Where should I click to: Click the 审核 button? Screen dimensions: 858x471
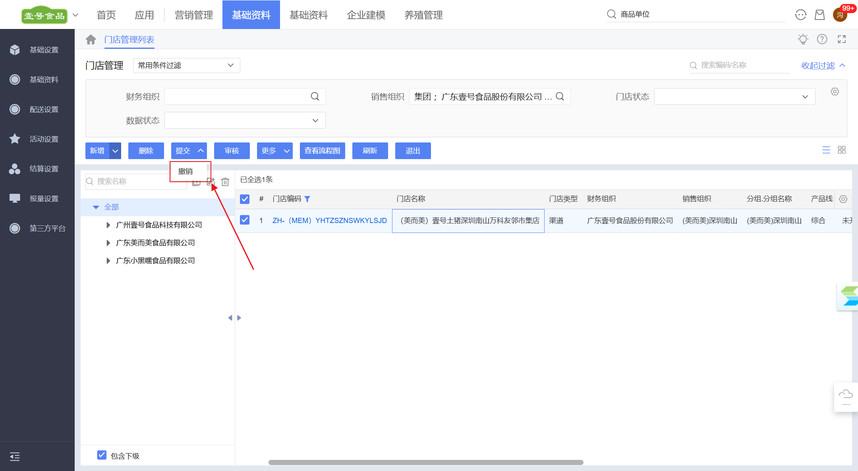click(x=232, y=151)
